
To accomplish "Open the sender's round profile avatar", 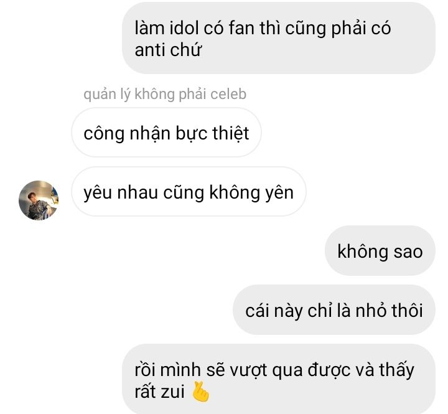I will tap(39, 200).
